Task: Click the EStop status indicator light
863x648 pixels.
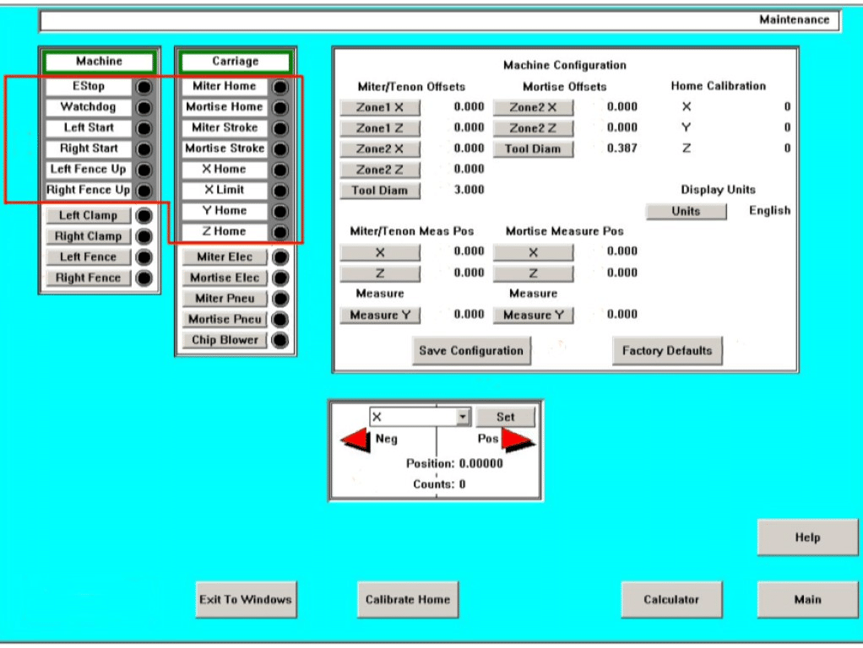Action: click(144, 87)
